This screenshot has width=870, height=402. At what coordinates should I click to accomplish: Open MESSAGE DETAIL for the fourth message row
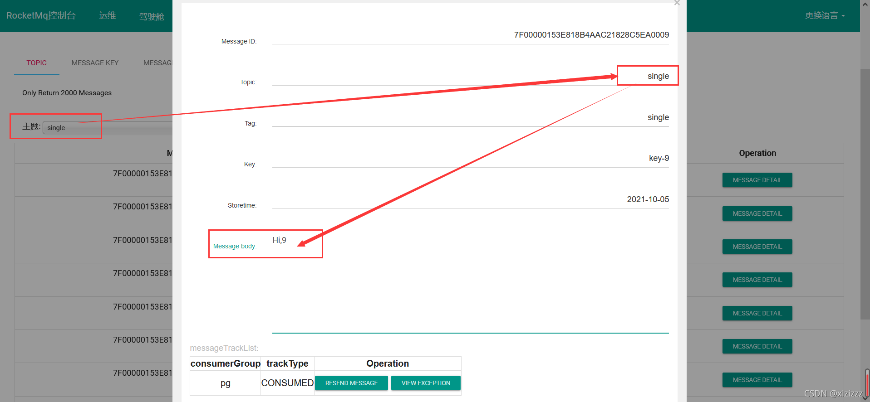(x=757, y=280)
